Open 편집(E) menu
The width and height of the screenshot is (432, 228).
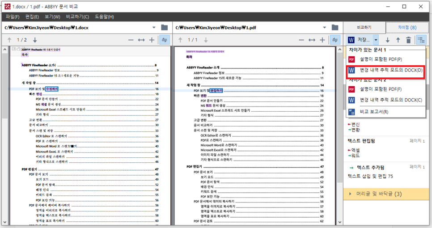coord(32,17)
